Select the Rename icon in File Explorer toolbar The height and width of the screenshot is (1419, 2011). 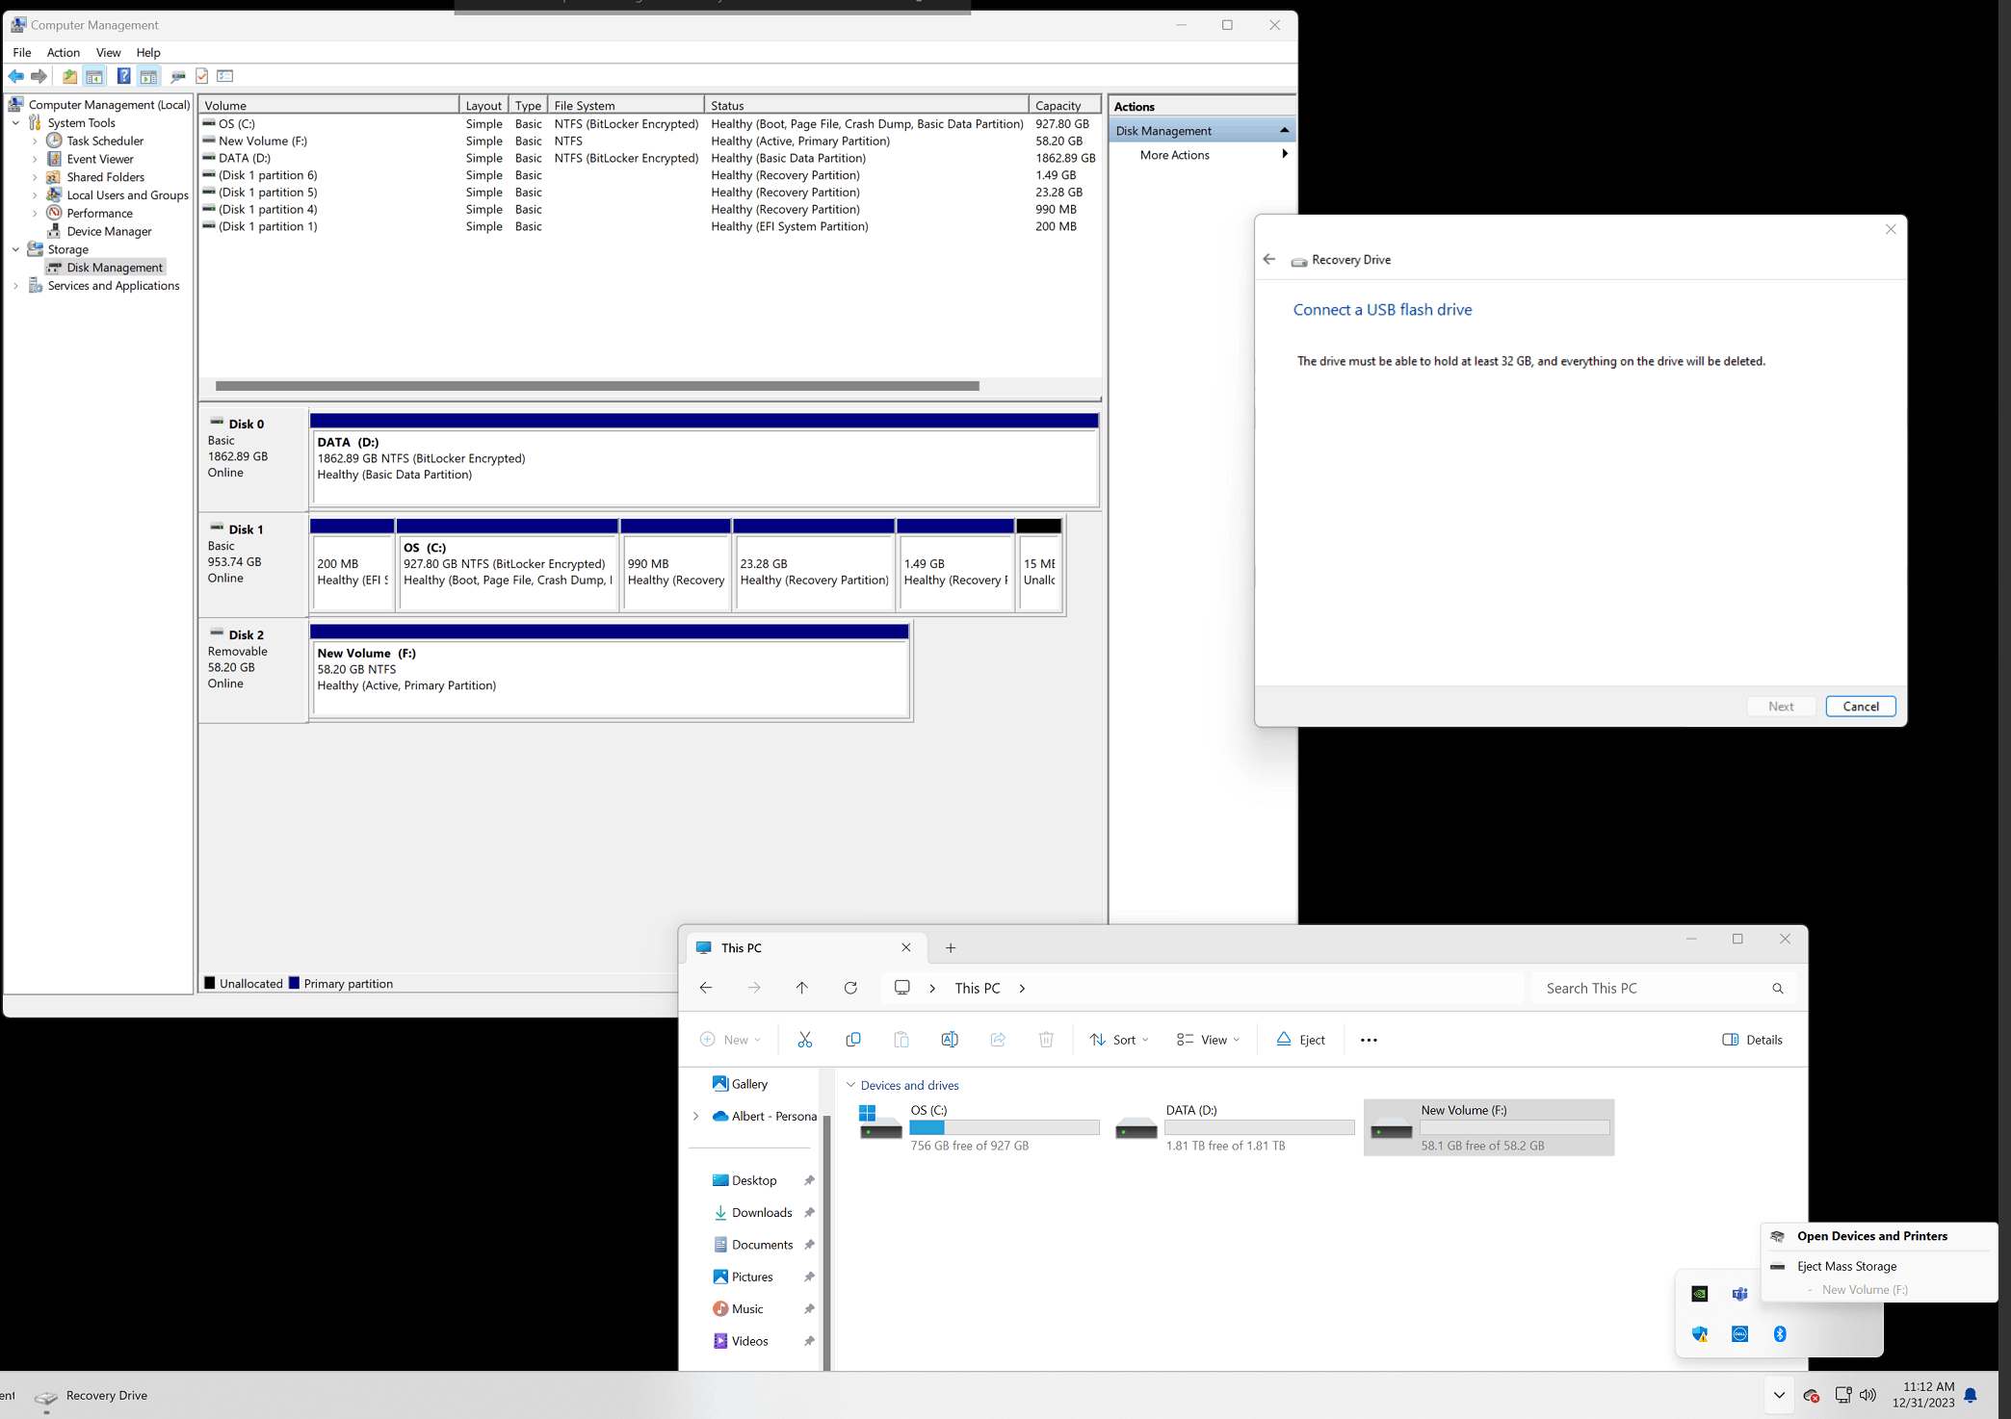click(950, 1040)
